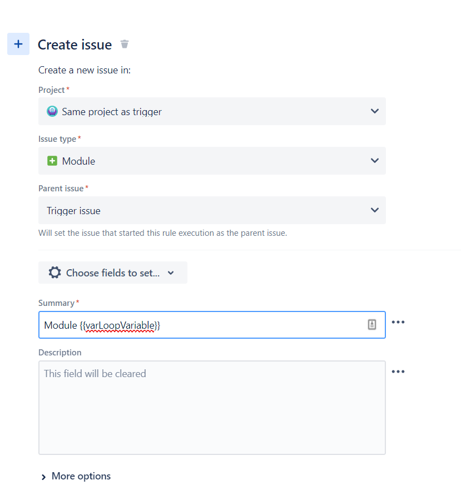Click the blue plus Create issue icon
This screenshot has height=485, width=461.
[x=18, y=44]
